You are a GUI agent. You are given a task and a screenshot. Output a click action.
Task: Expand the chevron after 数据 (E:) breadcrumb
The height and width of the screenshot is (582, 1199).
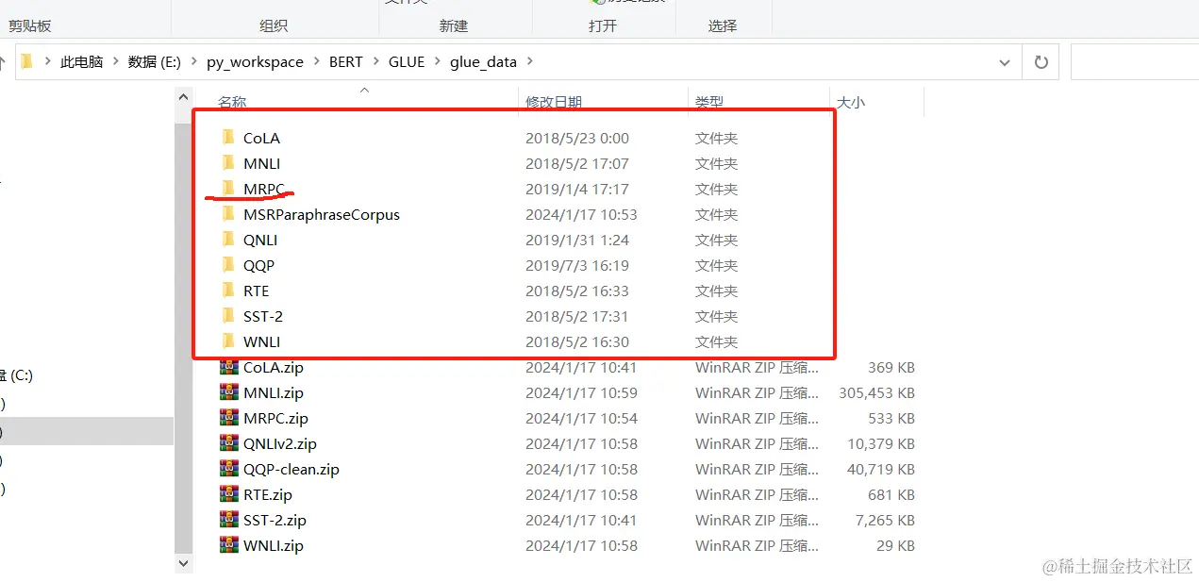click(193, 61)
